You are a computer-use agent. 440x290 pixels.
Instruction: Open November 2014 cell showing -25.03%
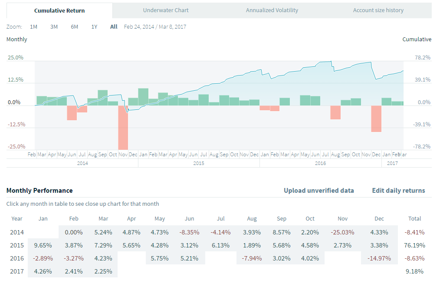pos(343,232)
